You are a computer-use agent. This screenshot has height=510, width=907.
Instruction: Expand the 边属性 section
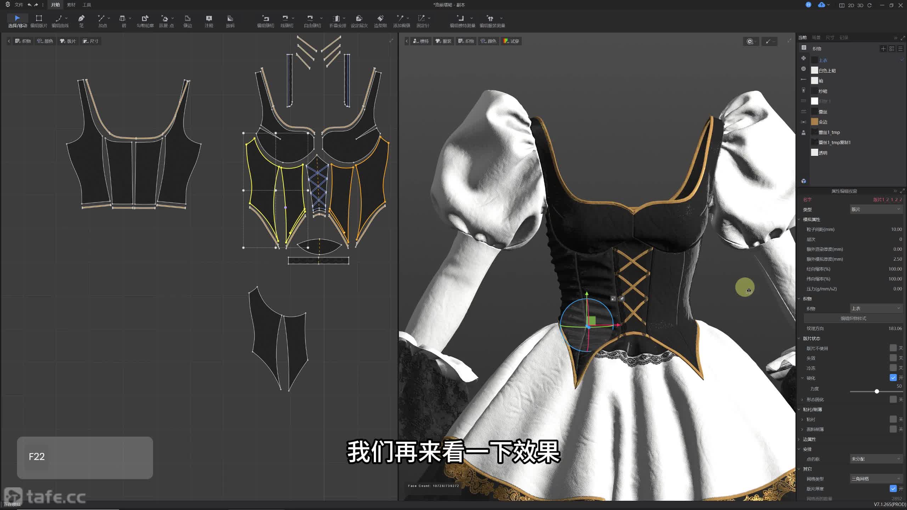point(799,439)
